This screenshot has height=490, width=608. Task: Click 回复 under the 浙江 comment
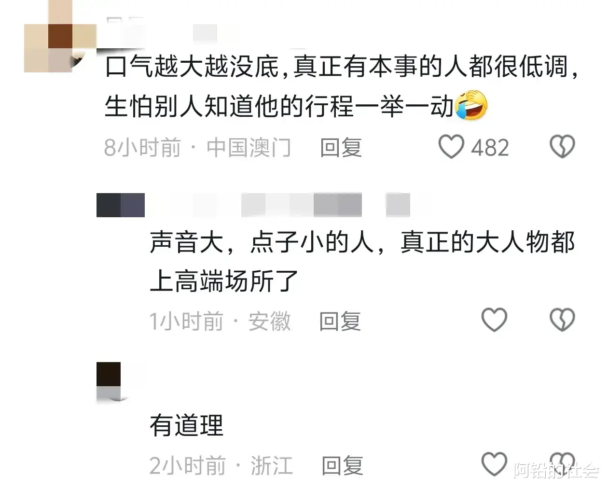(x=342, y=466)
